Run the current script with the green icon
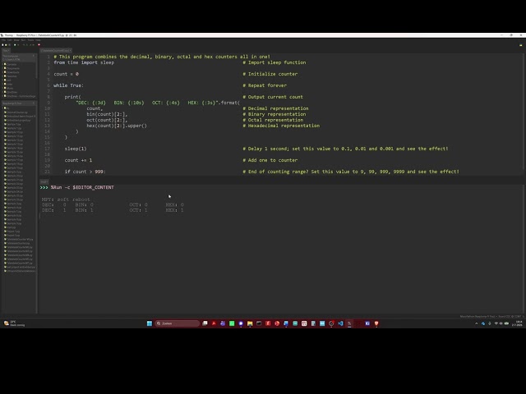This screenshot has width=526, height=394. click(x=15, y=45)
